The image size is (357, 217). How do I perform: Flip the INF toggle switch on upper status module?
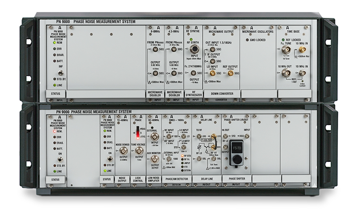click(60, 73)
